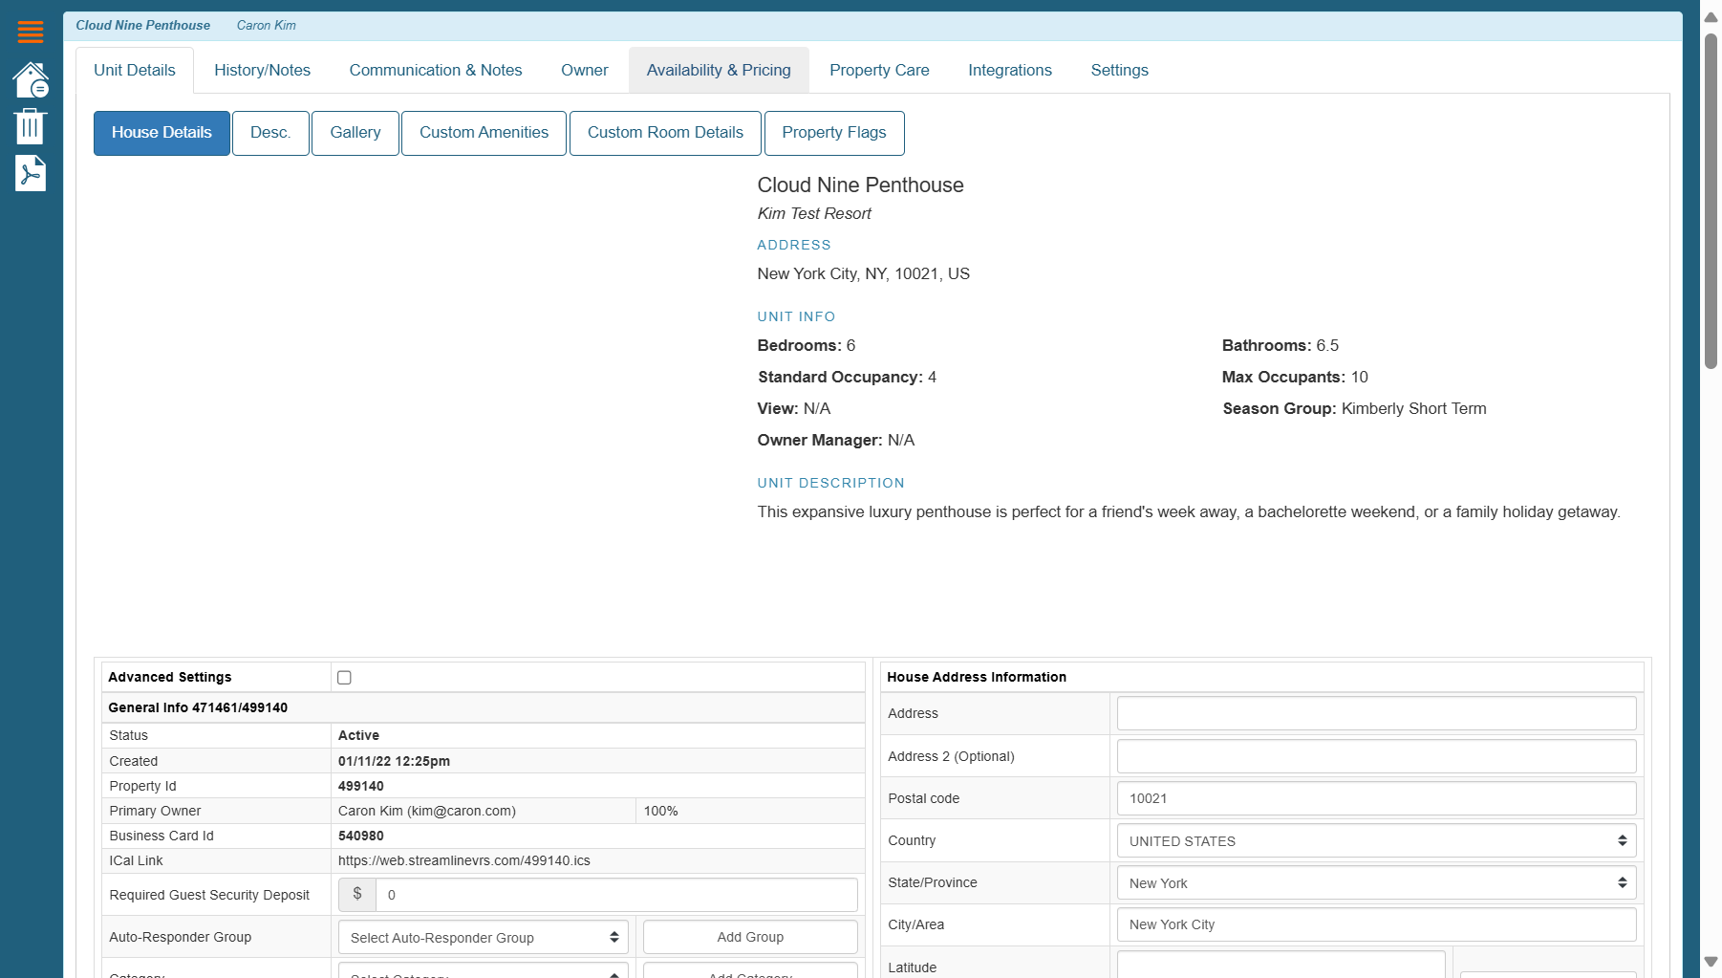Open the Communication & Notes tab
This screenshot has width=1722, height=978.
(x=436, y=70)
